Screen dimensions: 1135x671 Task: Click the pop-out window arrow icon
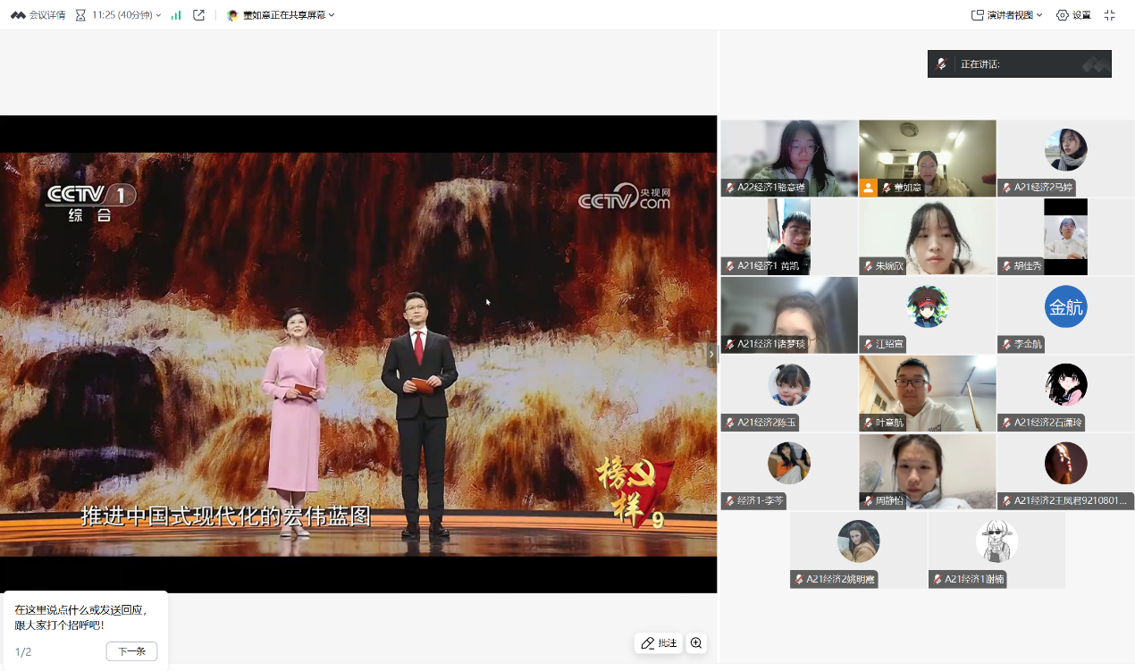point(198,15)
